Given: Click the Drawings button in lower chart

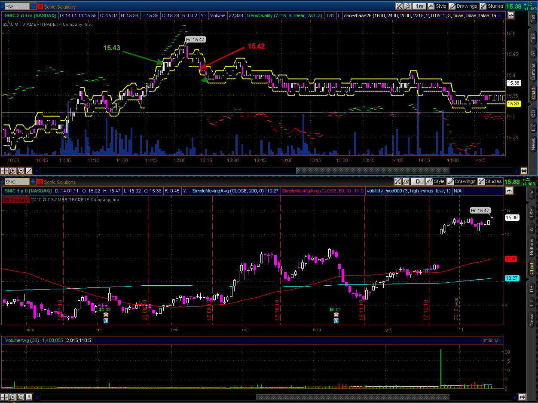Looking at the screenshot, I should [x=462, y=182].
